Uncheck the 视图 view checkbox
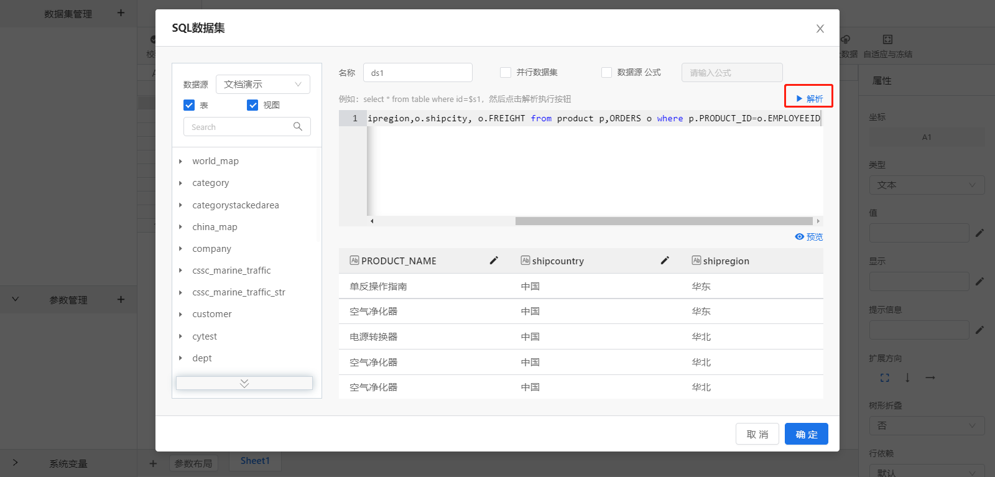 [x=252, y=105]
